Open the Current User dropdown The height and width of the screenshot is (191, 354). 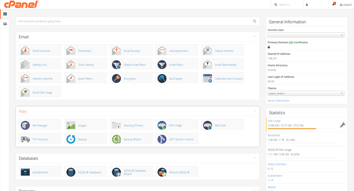click(306, 35)
